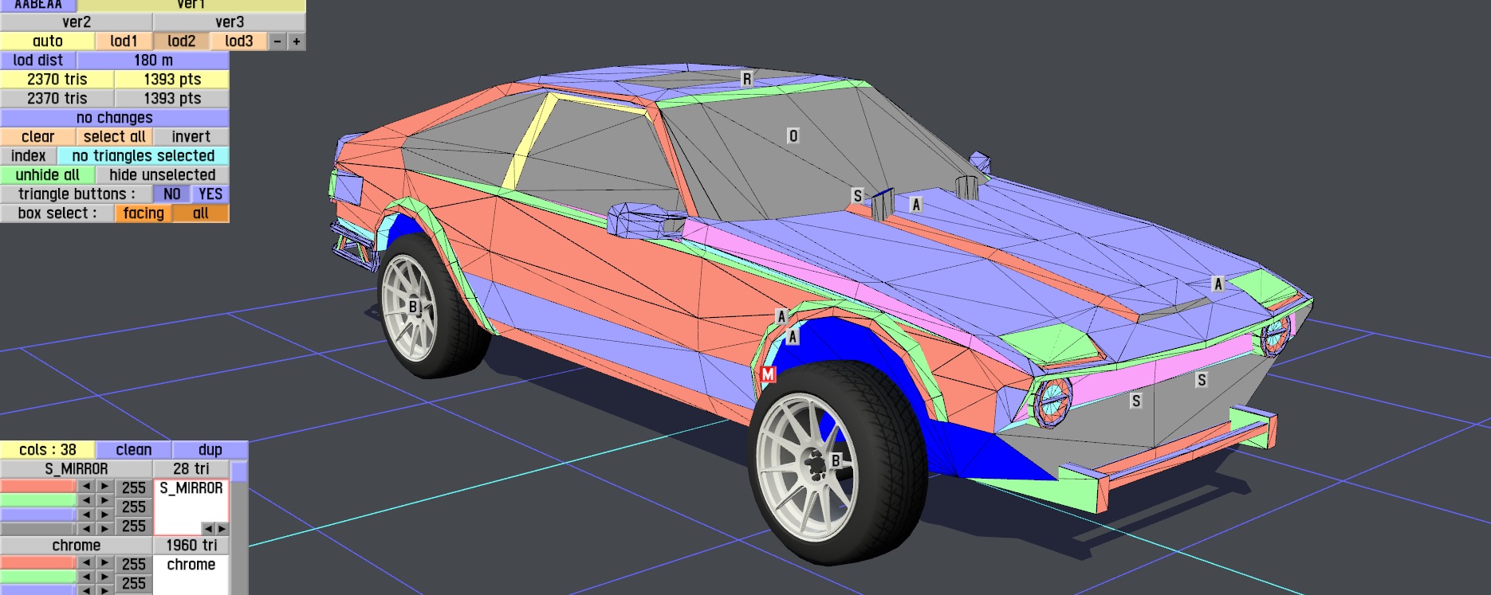The image size is (1491, 595).
Task: Click the "cols : 38" label
Action: pos(48,450)
